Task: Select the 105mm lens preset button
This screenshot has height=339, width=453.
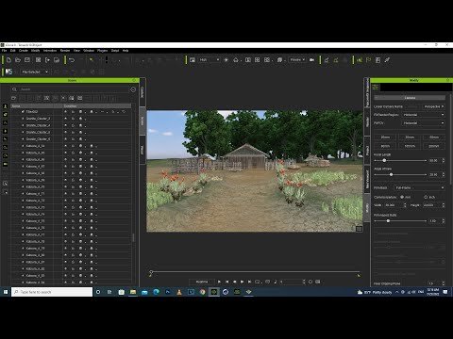Action: click(x=410, y=146)
